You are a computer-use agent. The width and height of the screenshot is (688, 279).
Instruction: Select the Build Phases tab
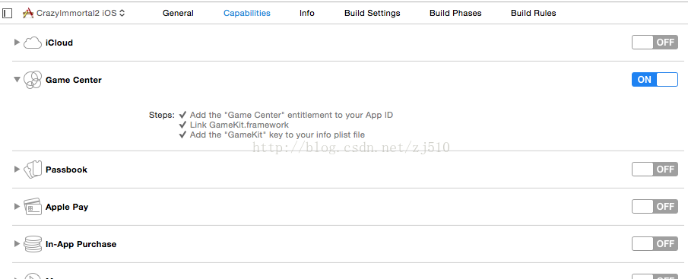pyautogui.click(x=455, y=13)
